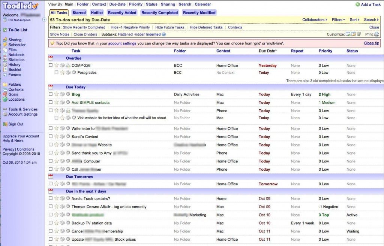Click first Customize columns icon
The image size is (384, 246).
point(348,34)
